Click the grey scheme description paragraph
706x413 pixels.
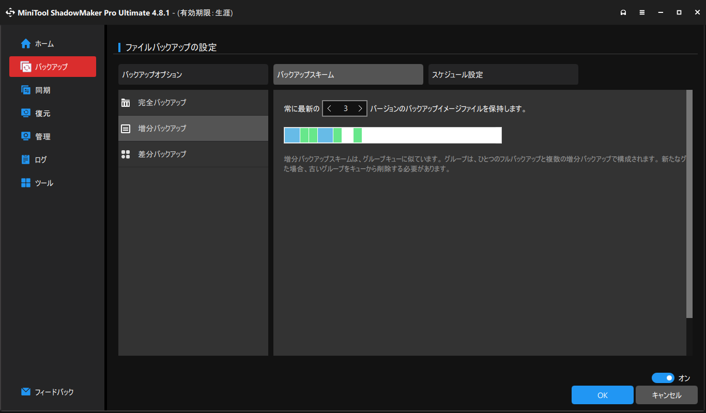coord(485,164)
